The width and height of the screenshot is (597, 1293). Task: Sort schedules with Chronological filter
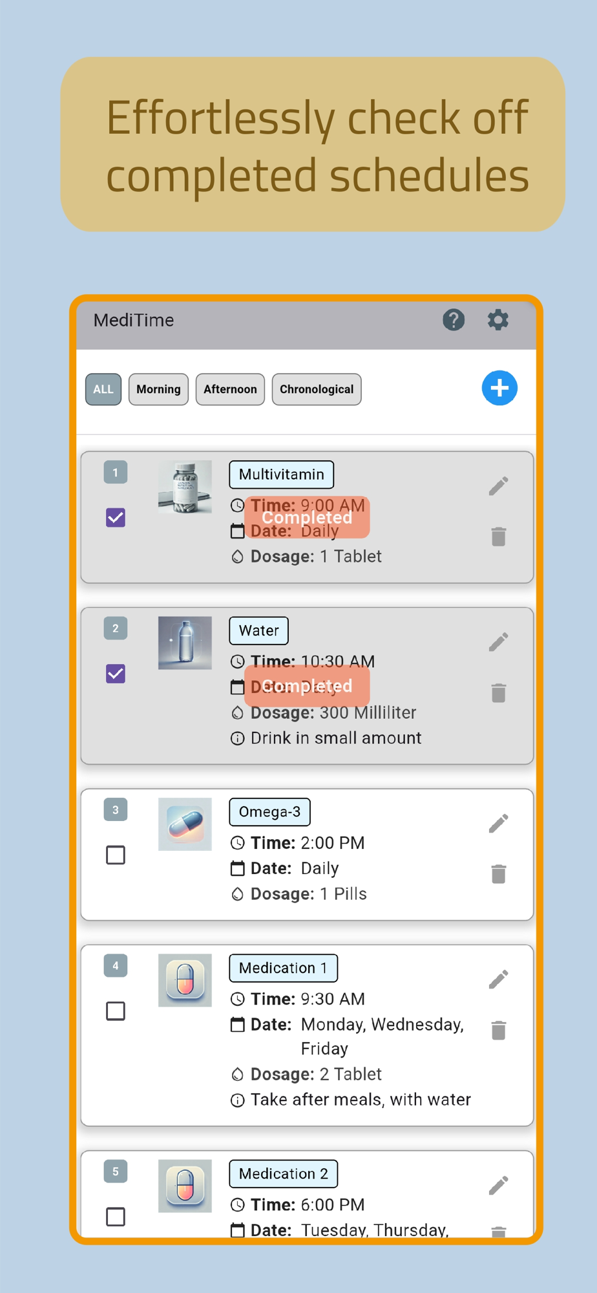pyautogui.click(x=317, y=389)
